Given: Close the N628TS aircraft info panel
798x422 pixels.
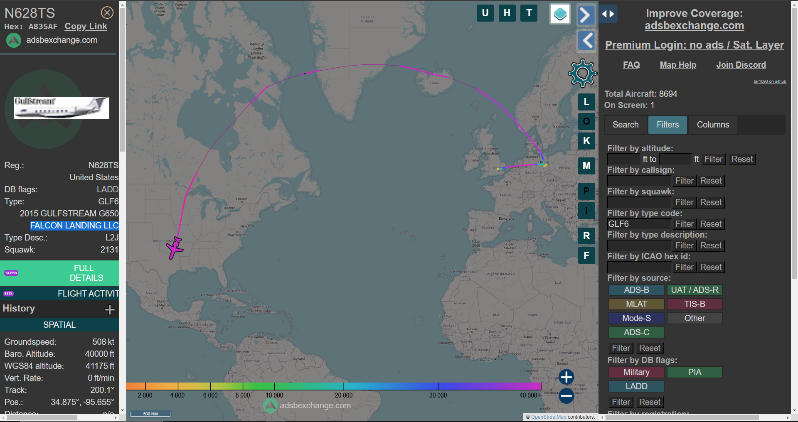Looking at the screenshot, I should point(107,13).
